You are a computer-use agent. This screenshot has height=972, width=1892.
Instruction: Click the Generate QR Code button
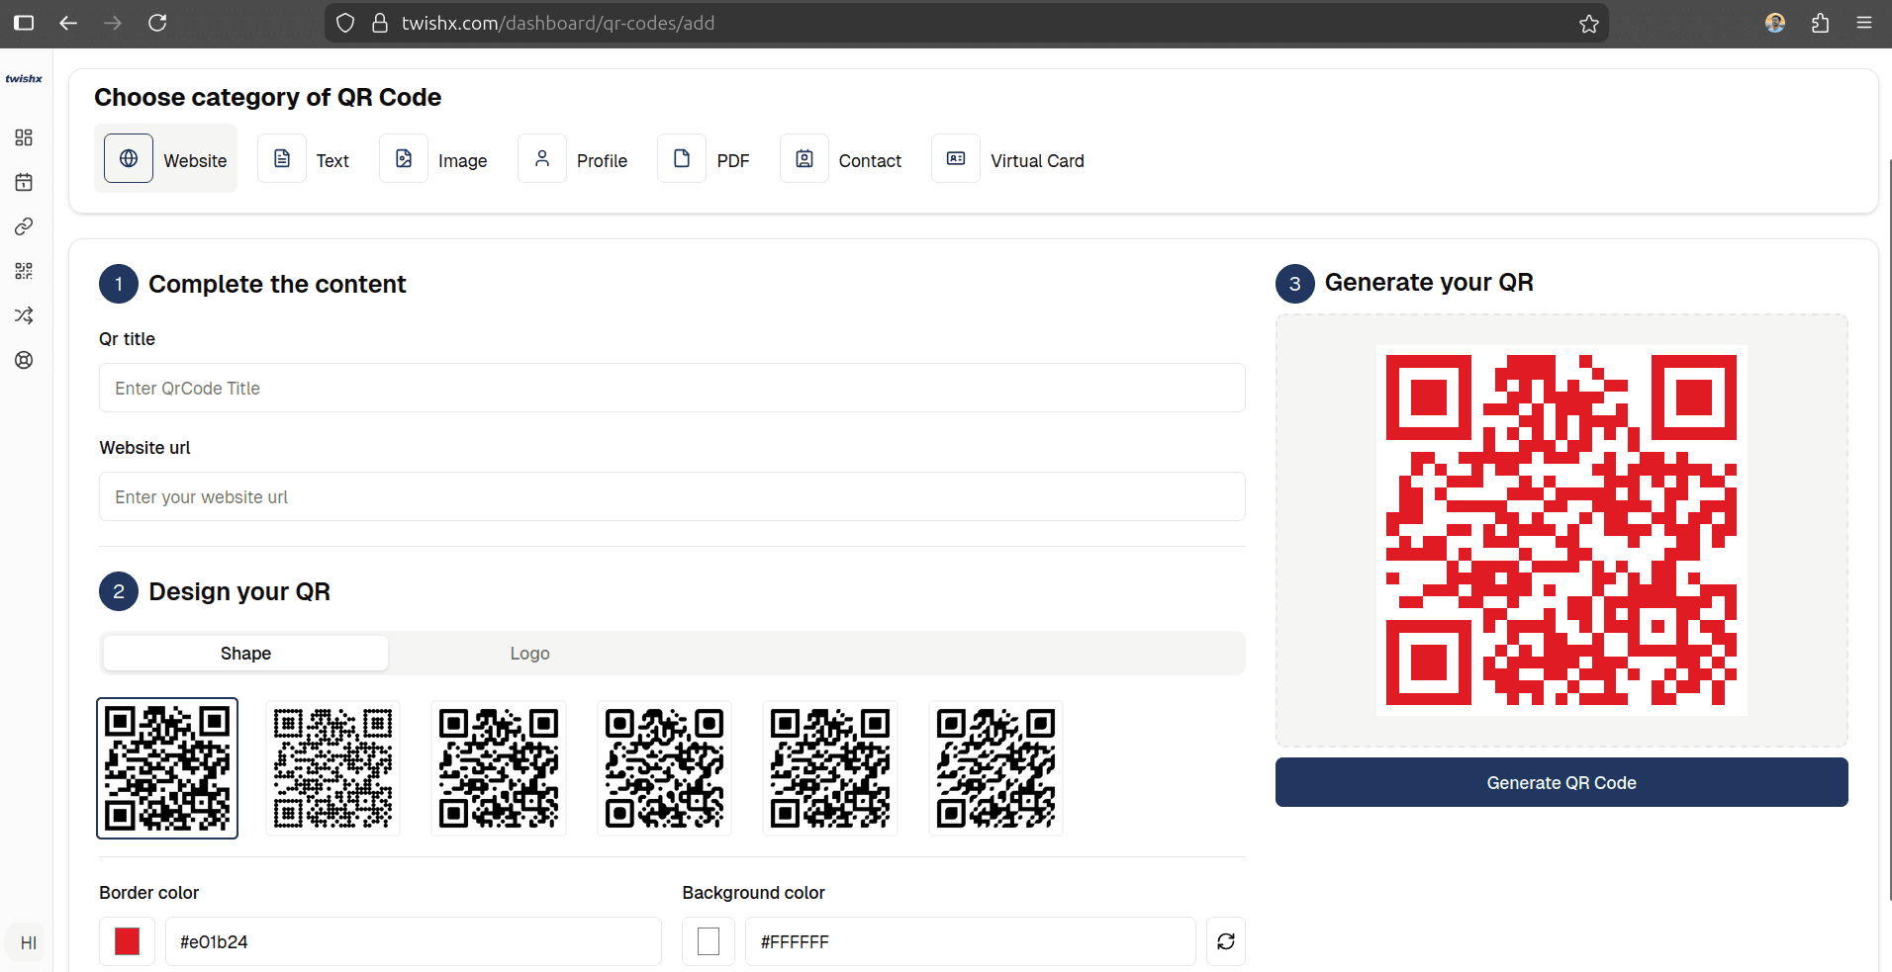click(x=1561, y=782)
